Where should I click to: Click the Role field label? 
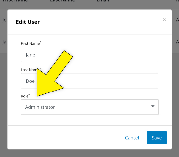click(x=25, y=96)
